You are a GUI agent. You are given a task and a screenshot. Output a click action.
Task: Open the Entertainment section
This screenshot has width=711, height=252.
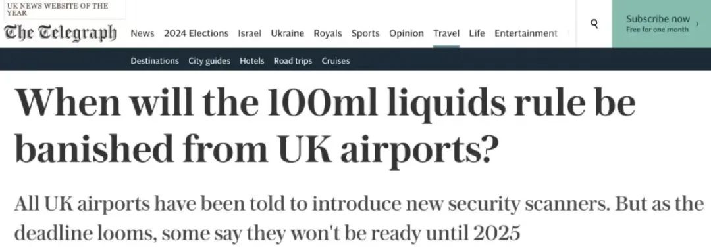tap(526, 33)
